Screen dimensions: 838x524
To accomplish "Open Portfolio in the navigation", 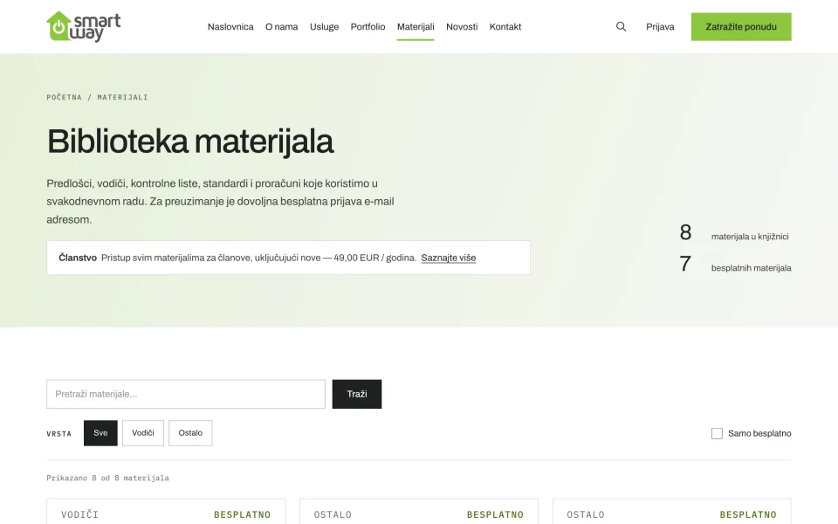I will point(367,27).
